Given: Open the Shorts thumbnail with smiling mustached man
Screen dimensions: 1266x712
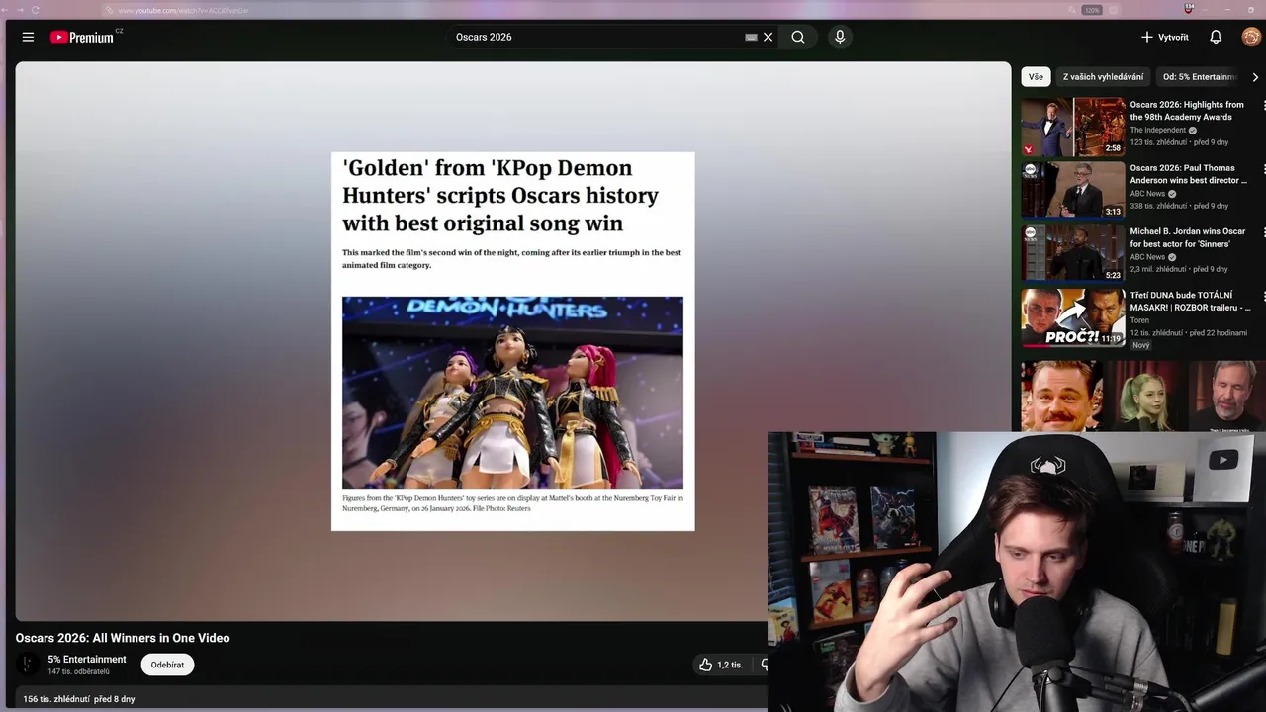Looking at the screenshot, I should click(x=1061, y=396).
